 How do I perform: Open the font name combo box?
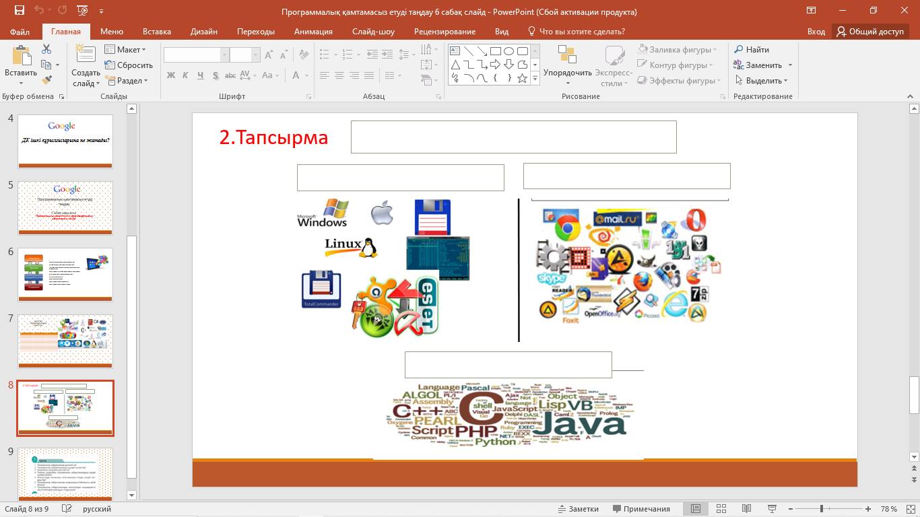(197, 55)
